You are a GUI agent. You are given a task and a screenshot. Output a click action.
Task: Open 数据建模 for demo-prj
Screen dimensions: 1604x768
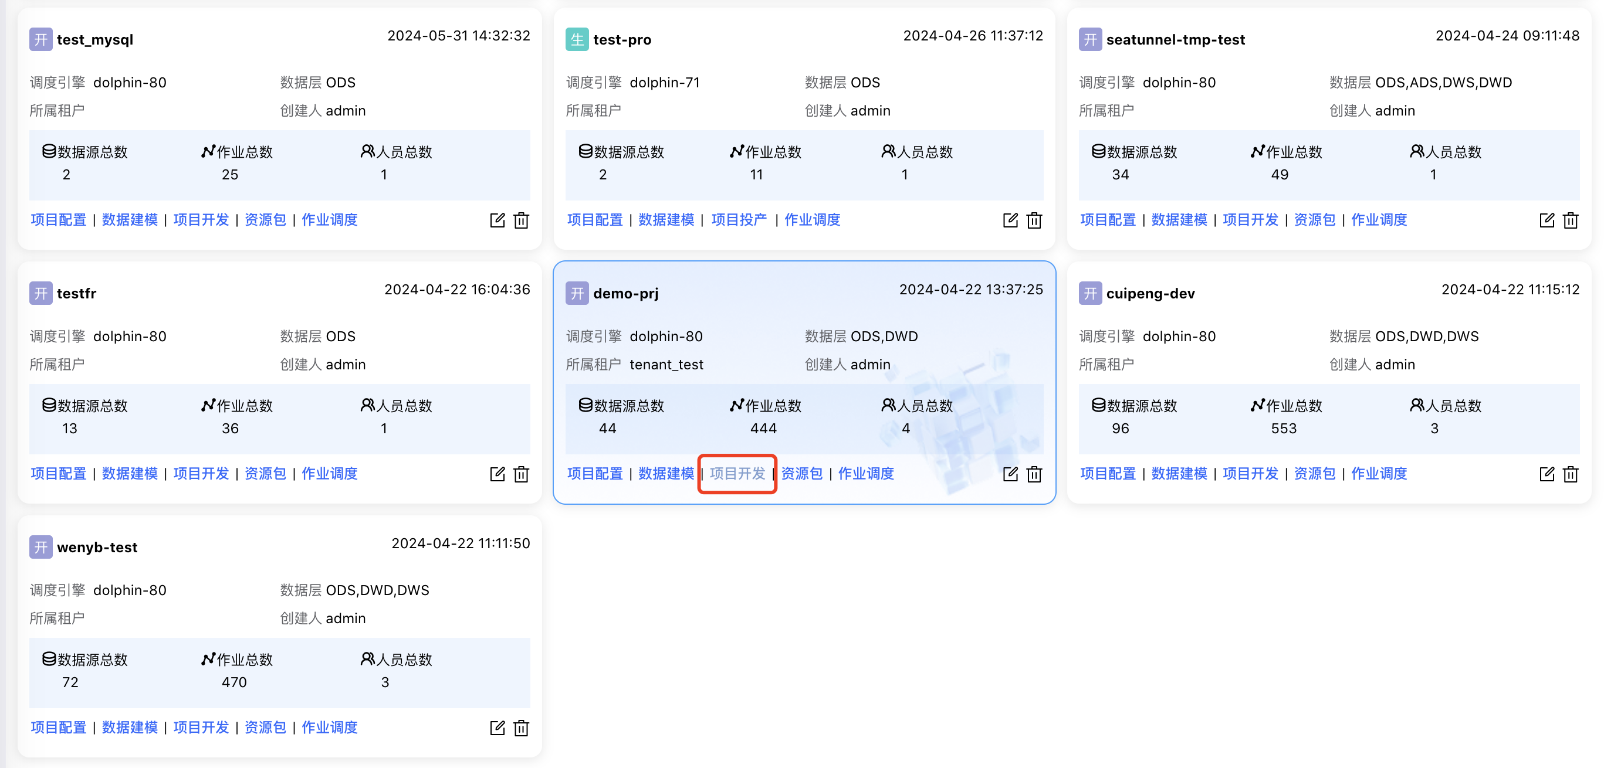click(x=666, y=474)
